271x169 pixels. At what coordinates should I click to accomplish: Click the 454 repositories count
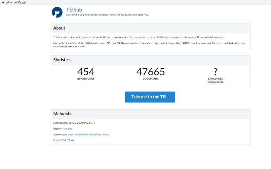pos(86,72)
